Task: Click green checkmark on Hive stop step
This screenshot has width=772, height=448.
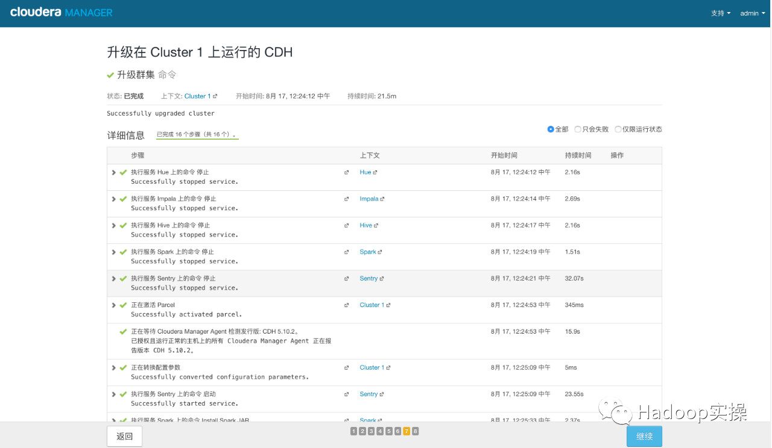Action: tap(123, 225)
